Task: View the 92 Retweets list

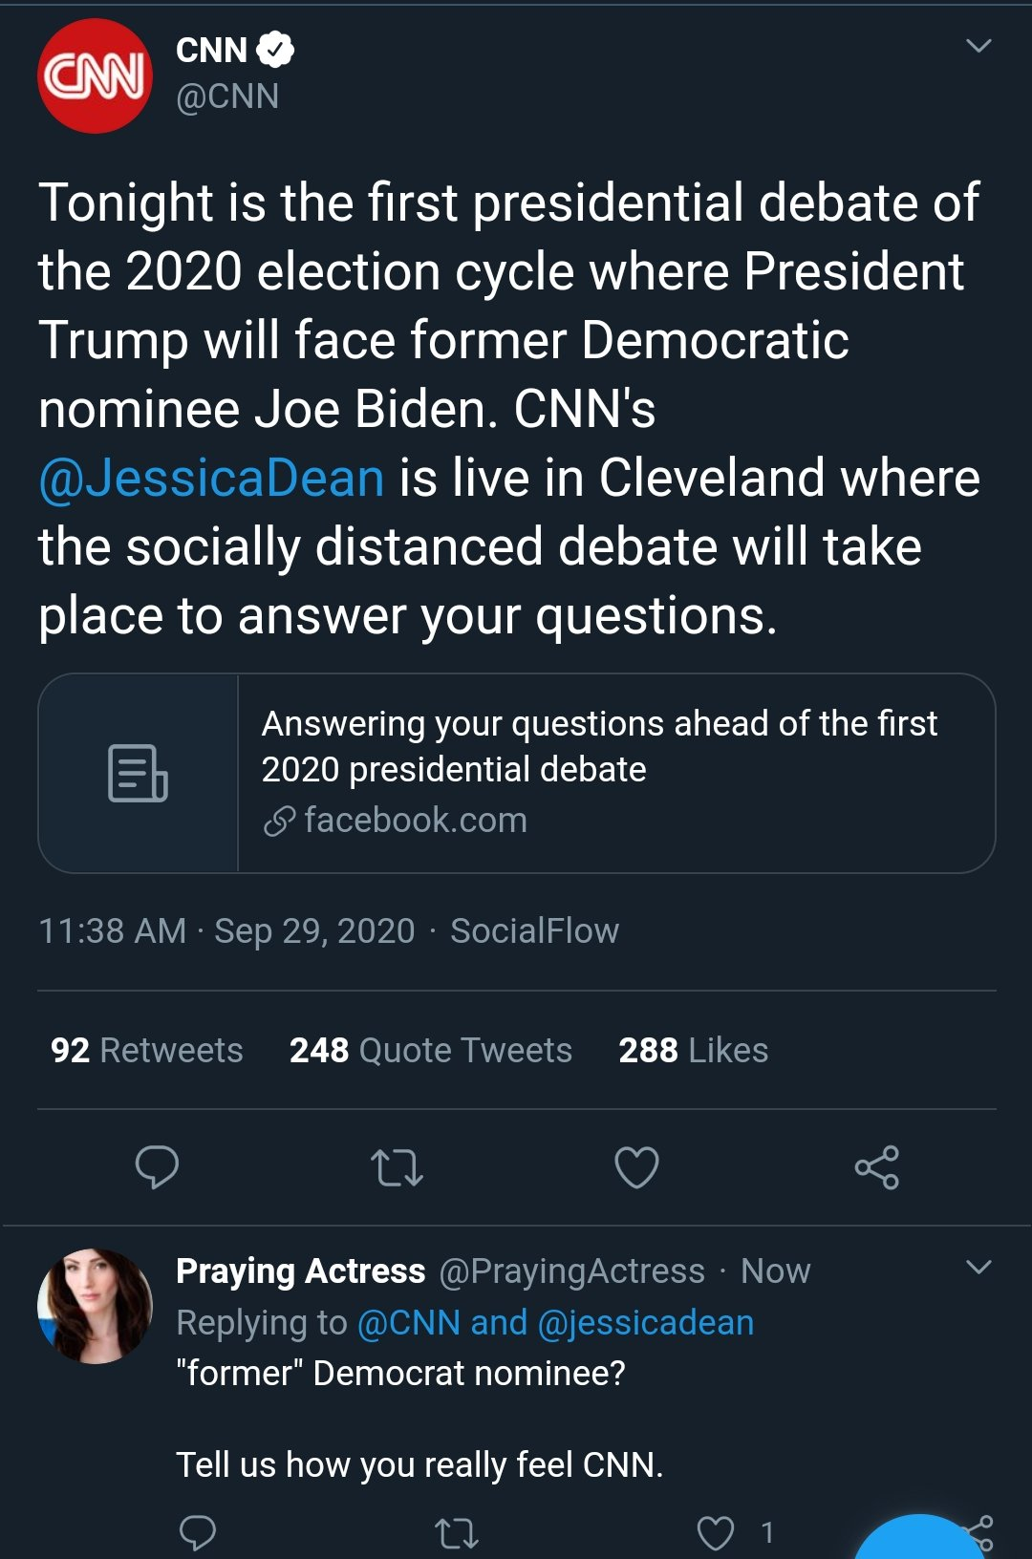Action: pyautogui.click(x=146, y=1050)
